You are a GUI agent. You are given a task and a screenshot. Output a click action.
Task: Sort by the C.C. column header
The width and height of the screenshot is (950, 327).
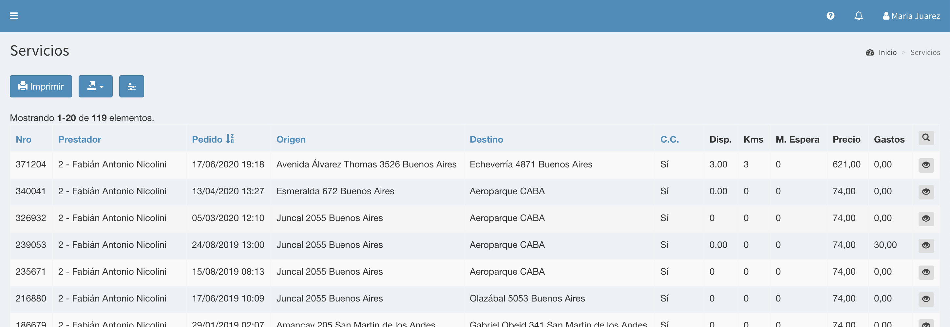point(669,140)
